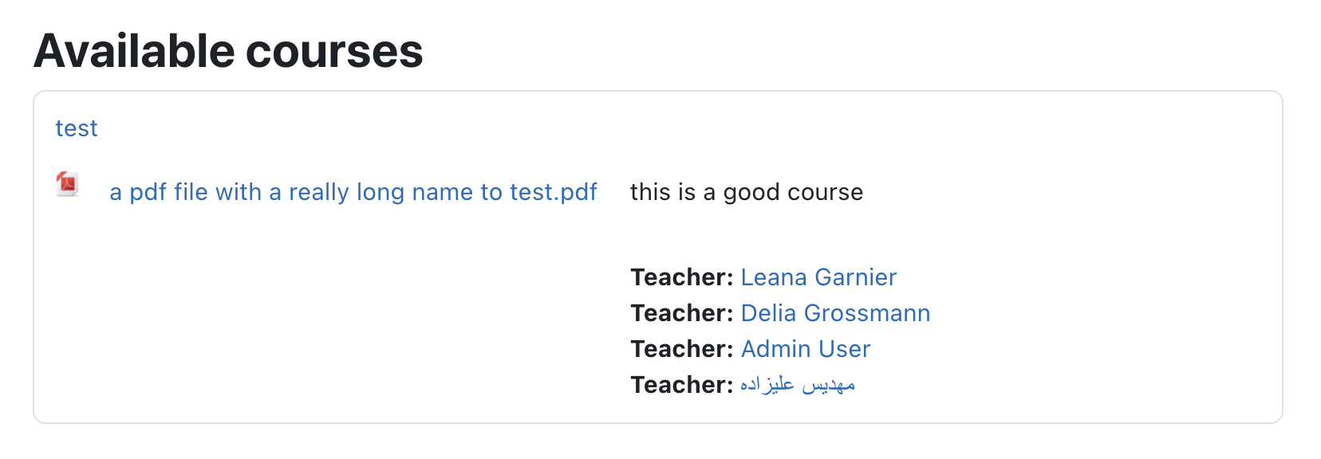
Task: Click Teacher label beside Delia Grossmann
Action: (x=681, y=313)
